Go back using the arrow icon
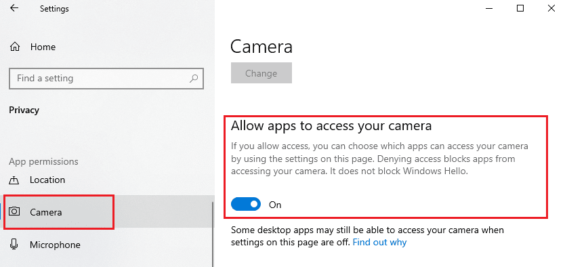Viewport: 565px width, 267px height. (14, 8)
